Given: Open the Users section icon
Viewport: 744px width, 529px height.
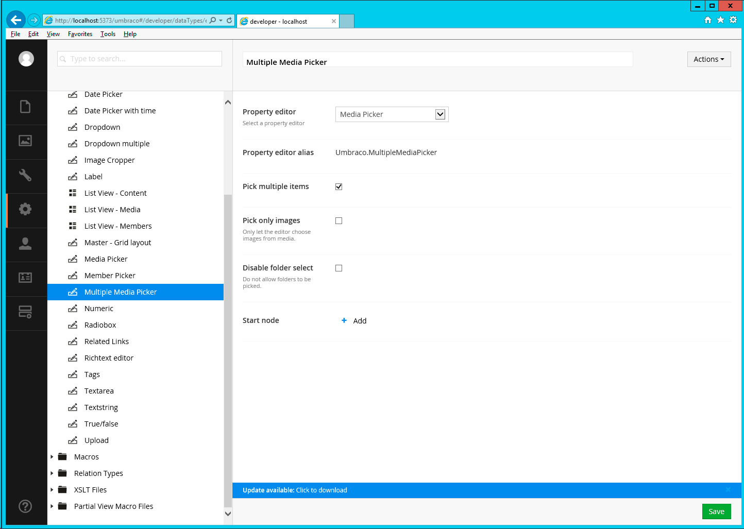Looking at the screenshot, I should click(25, 244).
